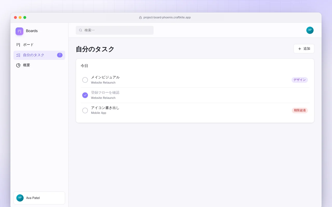The width and height of the screenshot is (332, 207).
Task: Mark アイコン書き出し task as complete
Action: coord(85,110)
